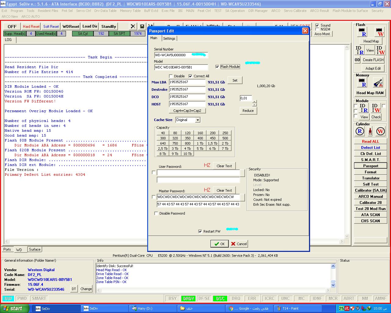Viewport: 391px width, 313px height.
Task: Click Cancel in Passport Edit
Action: (239, 244)
